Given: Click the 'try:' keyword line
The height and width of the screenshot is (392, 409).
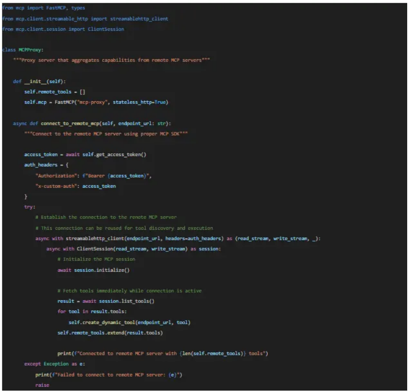Looking at the screenshot, I should coord(29,207).
